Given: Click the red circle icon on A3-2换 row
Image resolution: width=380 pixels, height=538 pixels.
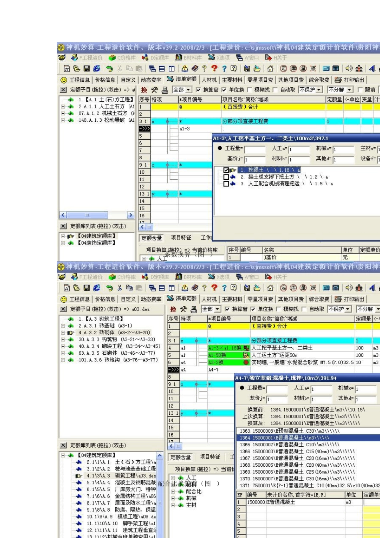Looking at the screenshot, I should pos(246,362).
